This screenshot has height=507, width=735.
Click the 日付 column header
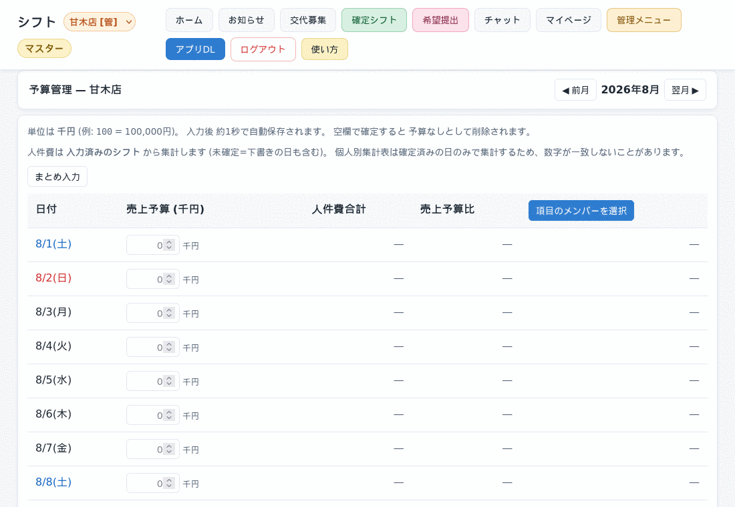(46, 209)
